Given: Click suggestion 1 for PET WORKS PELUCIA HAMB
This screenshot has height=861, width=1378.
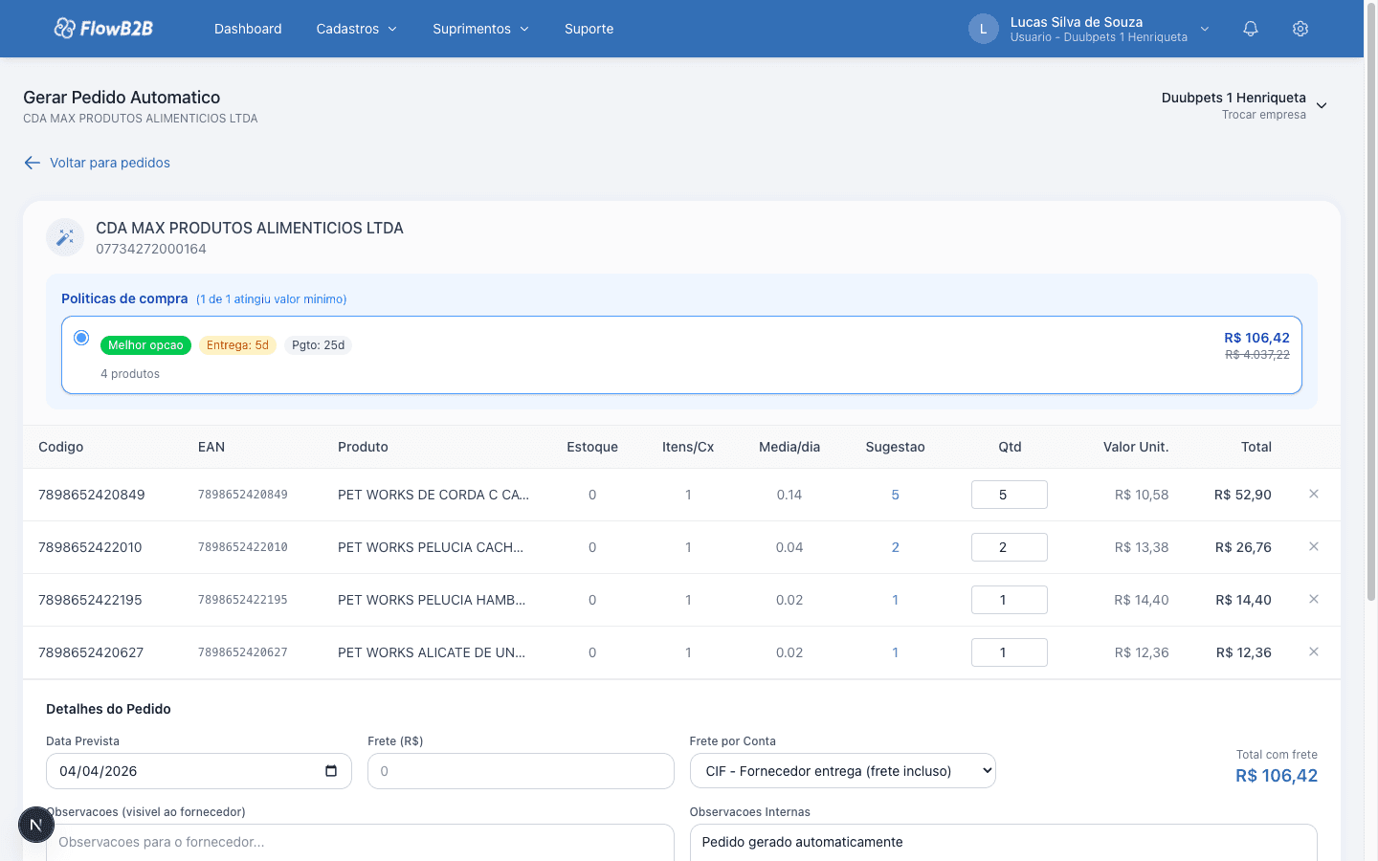Looking at the screenshot, I should point(896,600).
